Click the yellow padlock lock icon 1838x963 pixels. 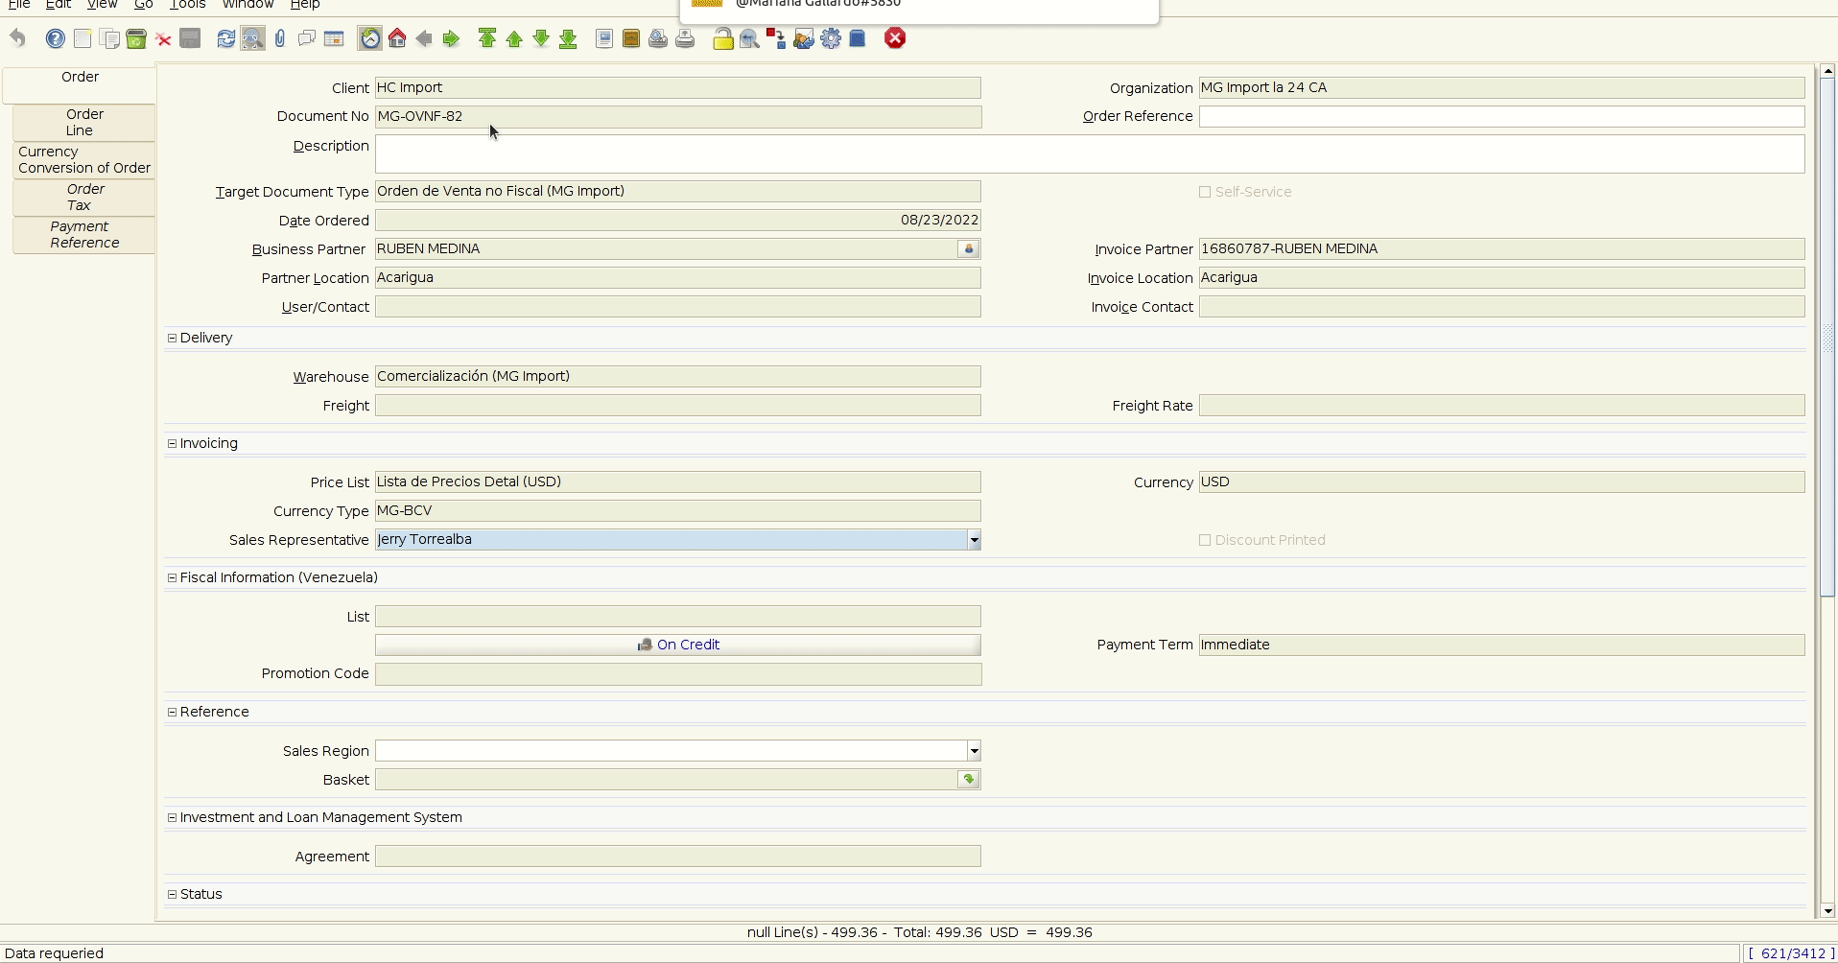click(x=723, y=38)
